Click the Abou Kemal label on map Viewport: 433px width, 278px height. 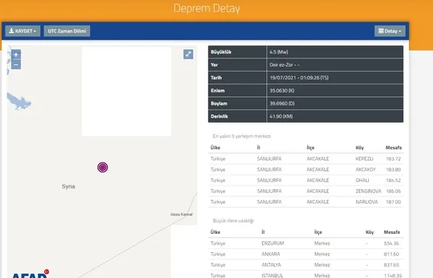coord(181,214)
